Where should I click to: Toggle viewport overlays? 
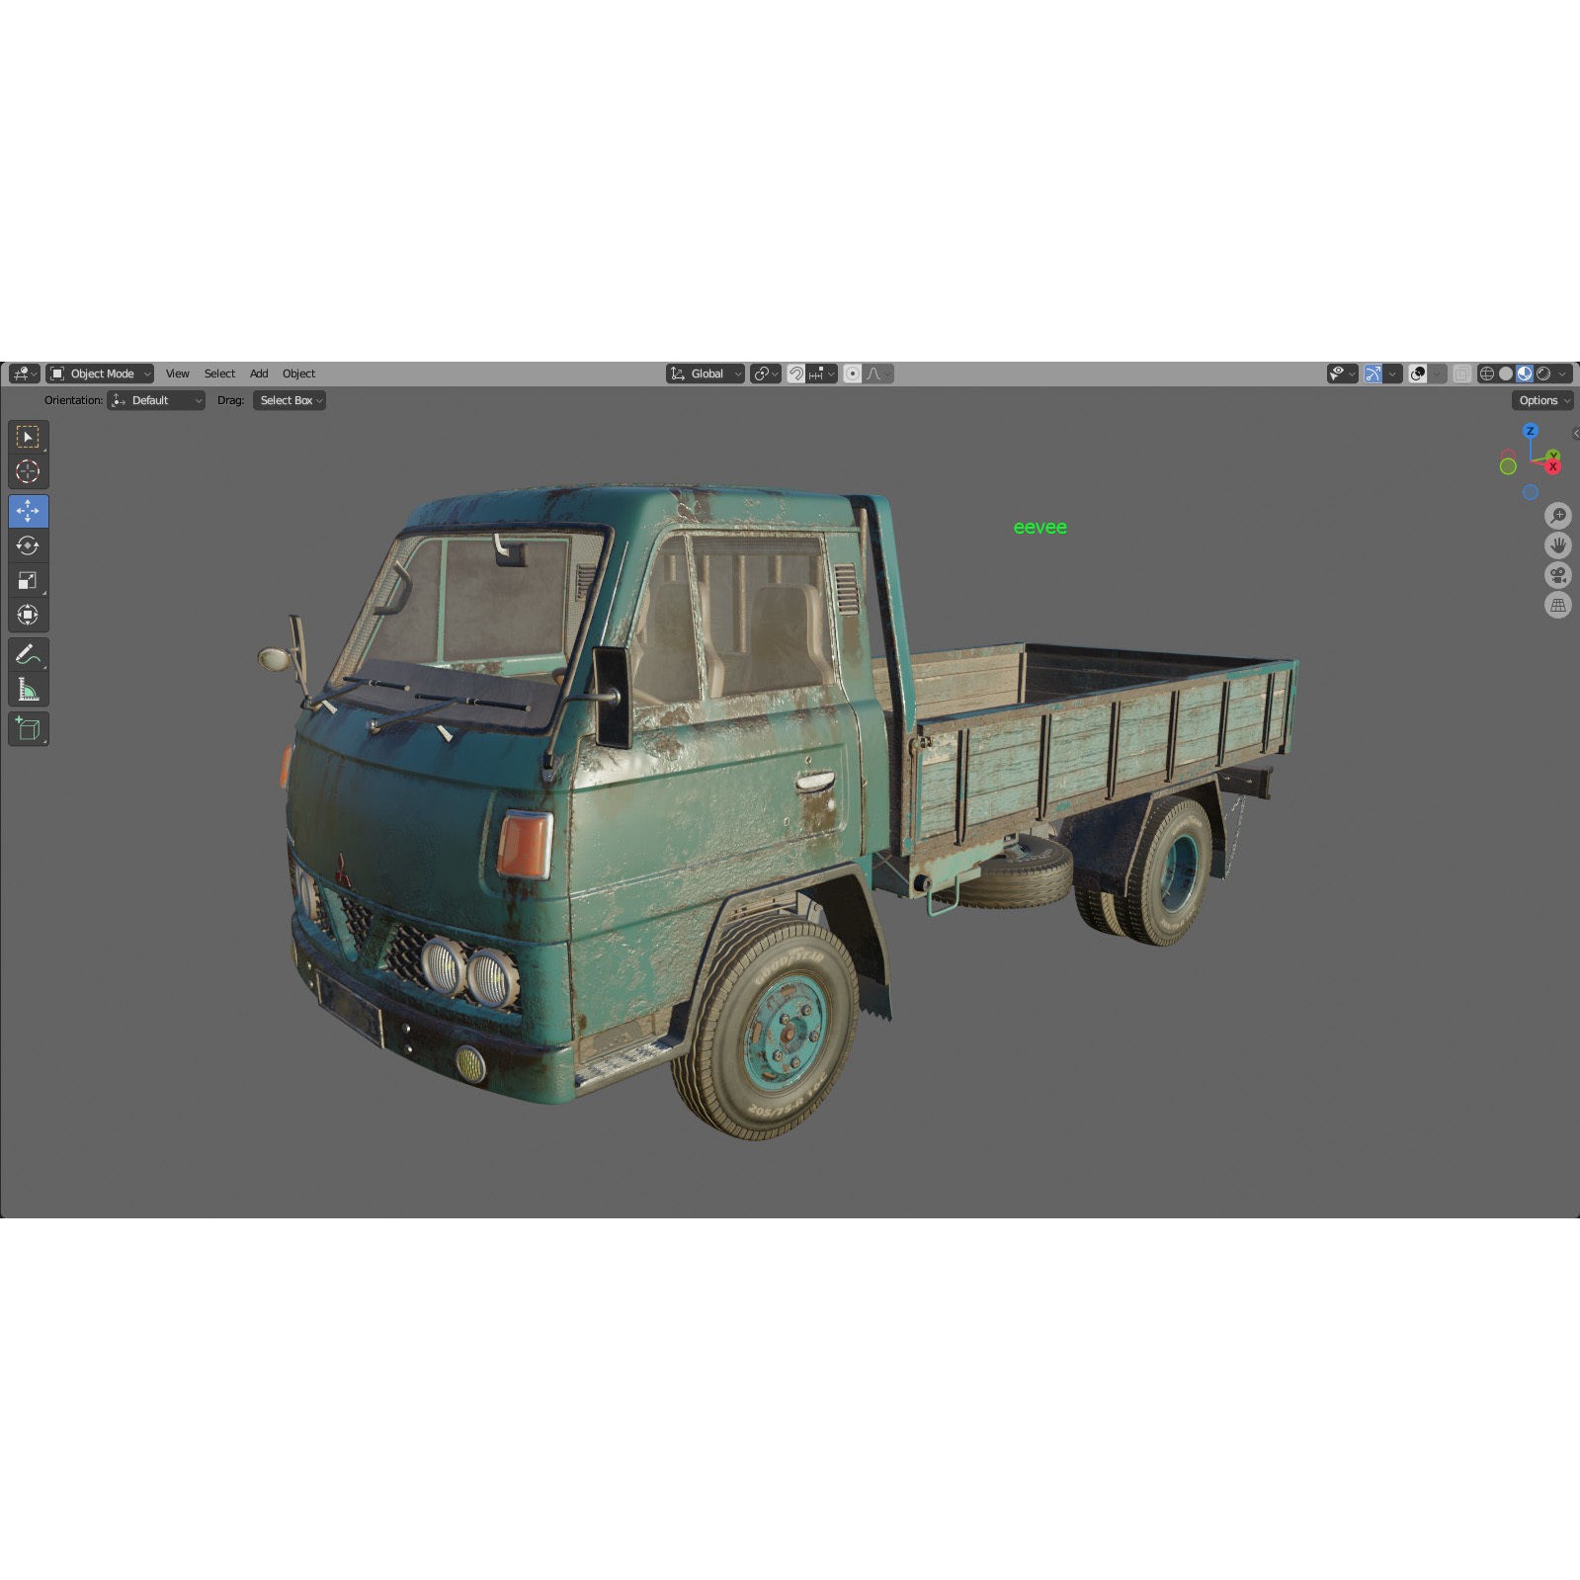click(x=1417, y=374)
